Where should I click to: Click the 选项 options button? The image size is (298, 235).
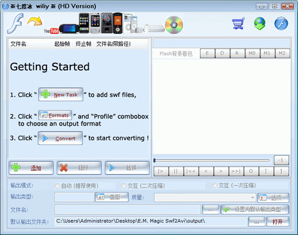click(x=273, y=198)
